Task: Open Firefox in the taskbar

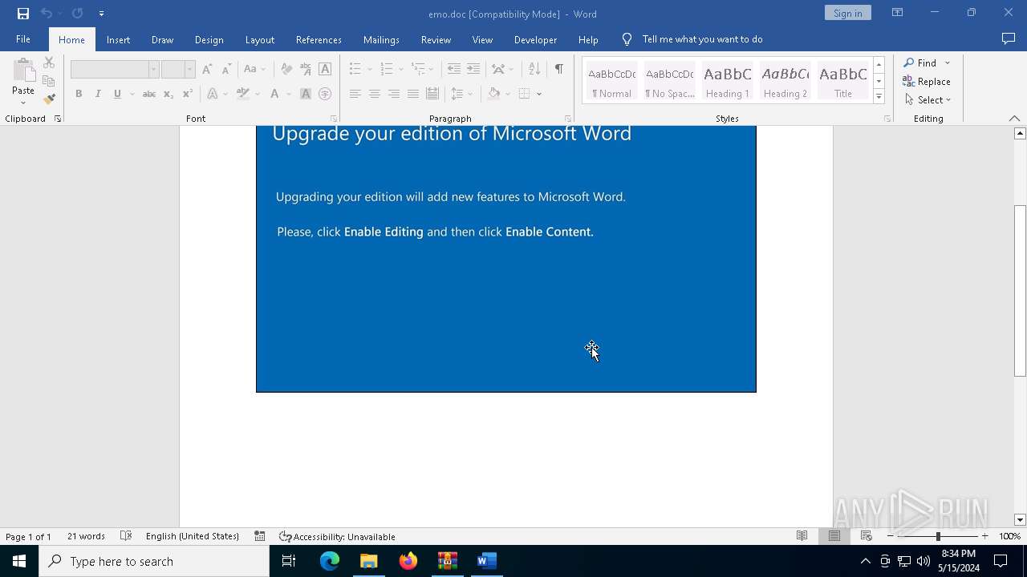Action: 408,561
